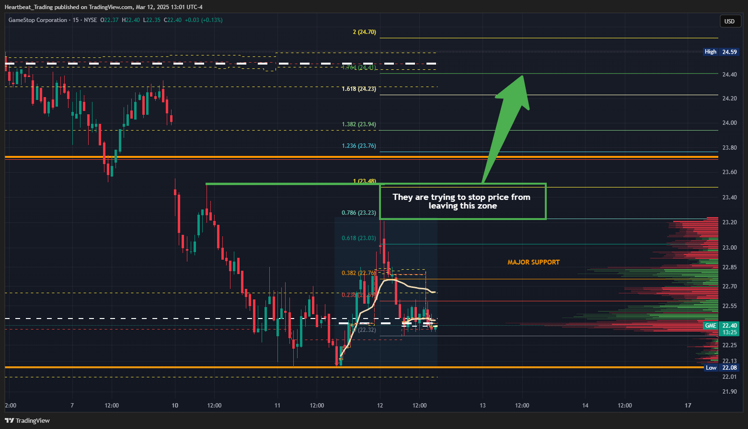This screenshot has height=429, width=748.
Task: Click the NYSE exchange label
Action: [x=90, y=20]
